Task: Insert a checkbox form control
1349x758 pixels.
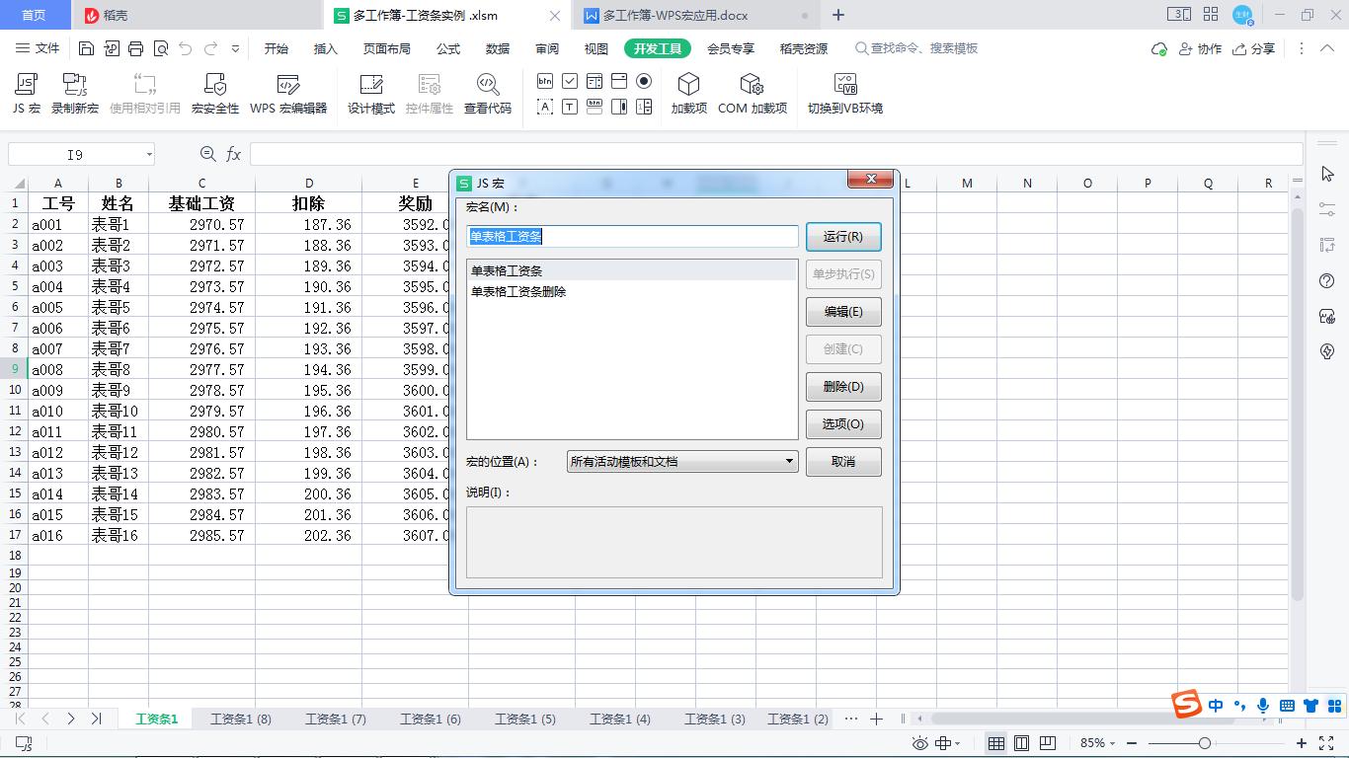Action: (x=570, y=81)
